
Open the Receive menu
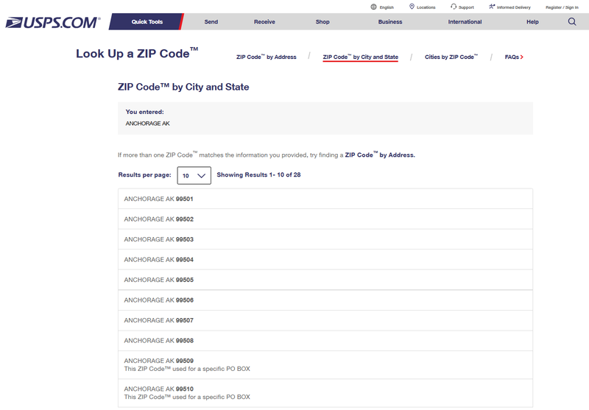click(x=264, y=22)
